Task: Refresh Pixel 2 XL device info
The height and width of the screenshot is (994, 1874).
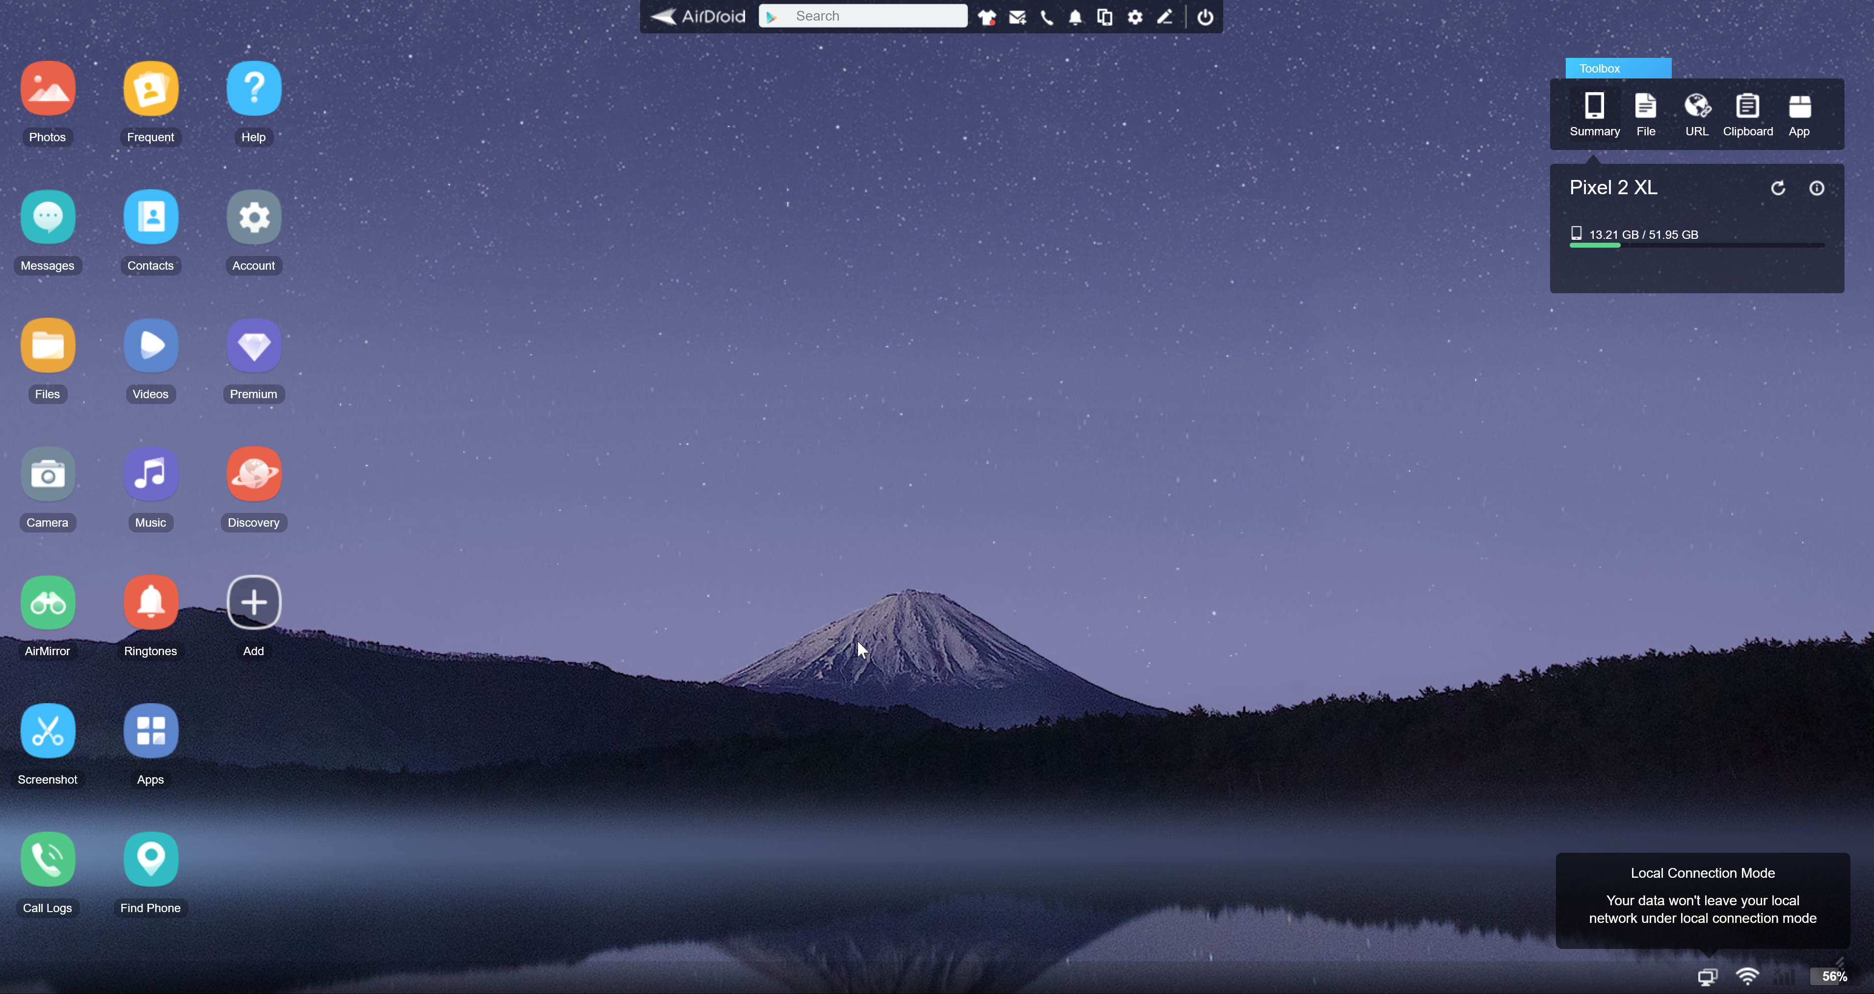Action: tap(1778, 188)
